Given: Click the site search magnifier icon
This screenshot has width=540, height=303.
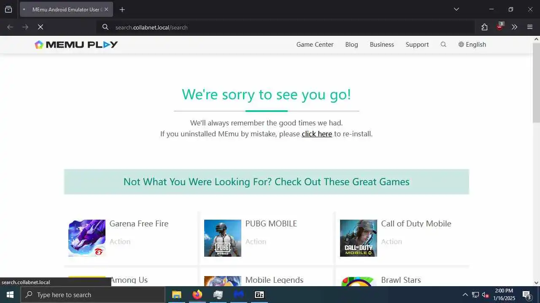Looking at the screenshot, I should (443, 44).
